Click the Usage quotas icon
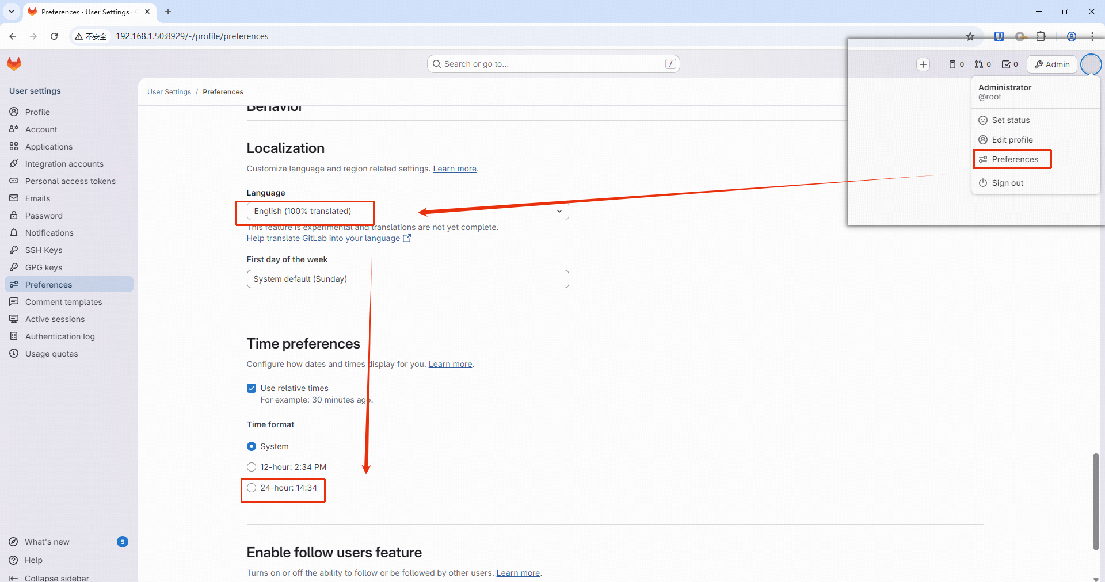 pos(14,353)
